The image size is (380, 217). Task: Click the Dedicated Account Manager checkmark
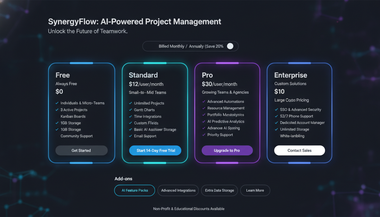click(x=277, y=123)
